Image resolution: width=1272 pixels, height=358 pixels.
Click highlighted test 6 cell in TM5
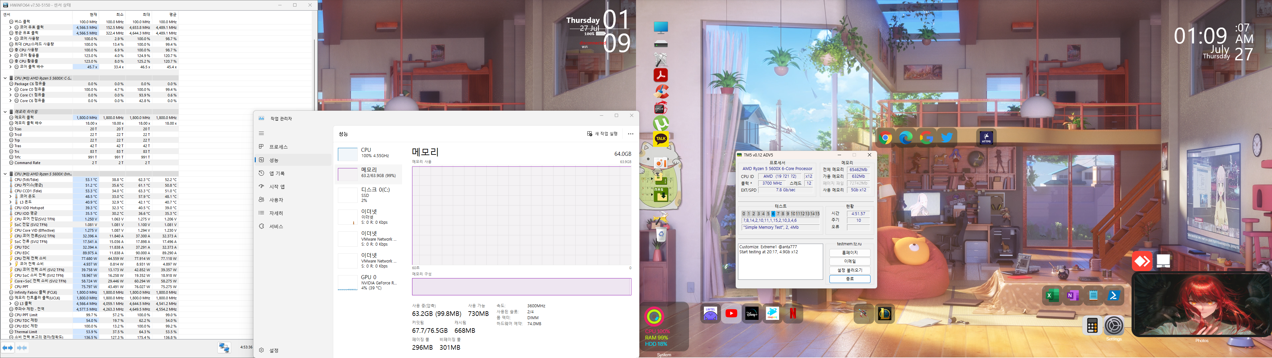[x=773, y=213]
